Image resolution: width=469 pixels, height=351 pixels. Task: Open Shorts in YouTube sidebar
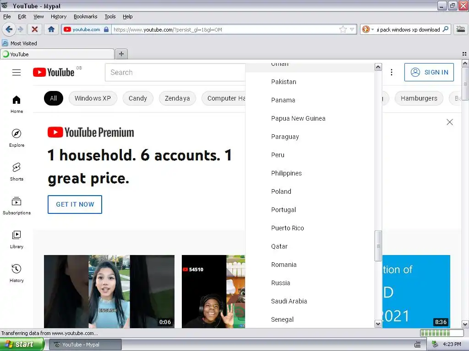(16, 172)
